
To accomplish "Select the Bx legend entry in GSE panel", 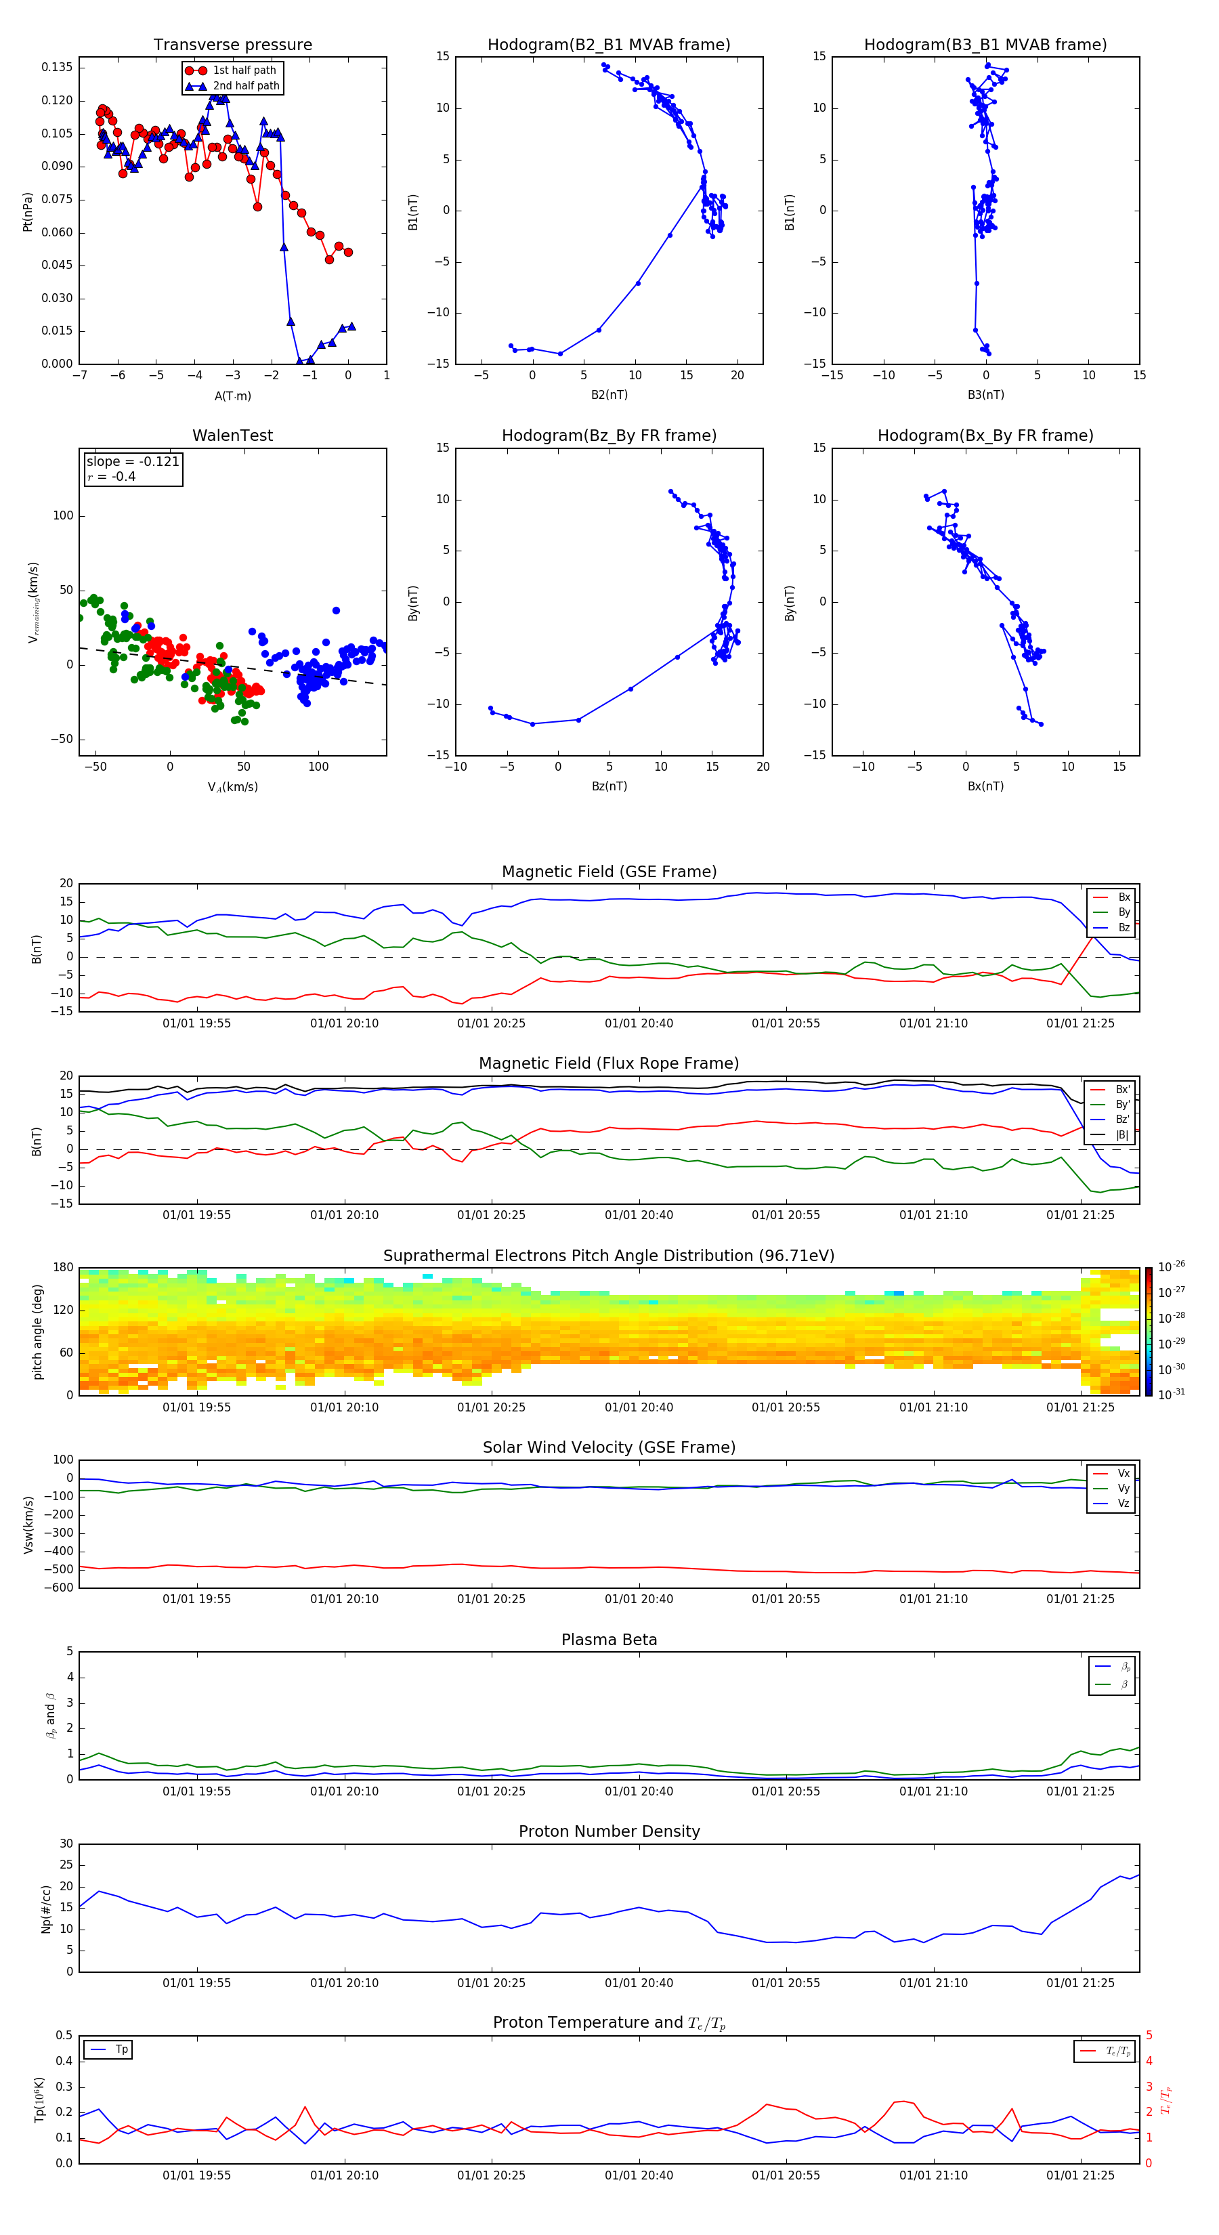I will 1112,897.
